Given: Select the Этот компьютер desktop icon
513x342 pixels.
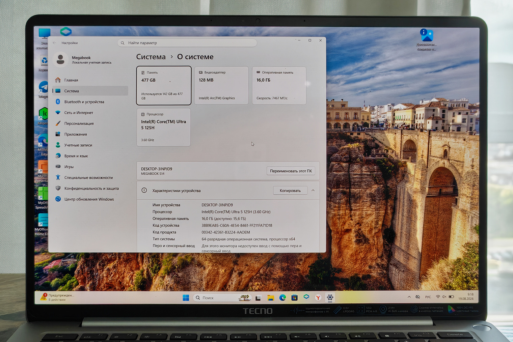Looking at the screenshot, I should click(44, 39).
